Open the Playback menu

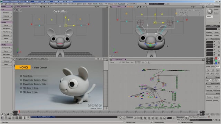(x=129, y=117)
